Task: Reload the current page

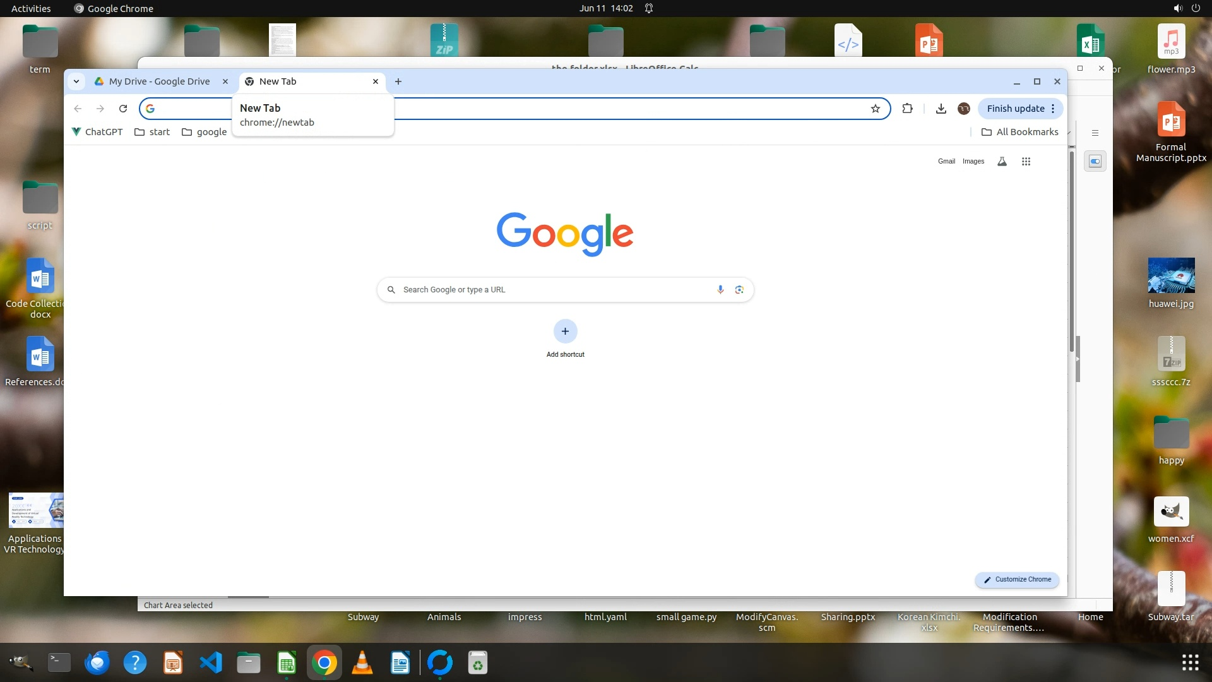Action: tap(123, 109)
